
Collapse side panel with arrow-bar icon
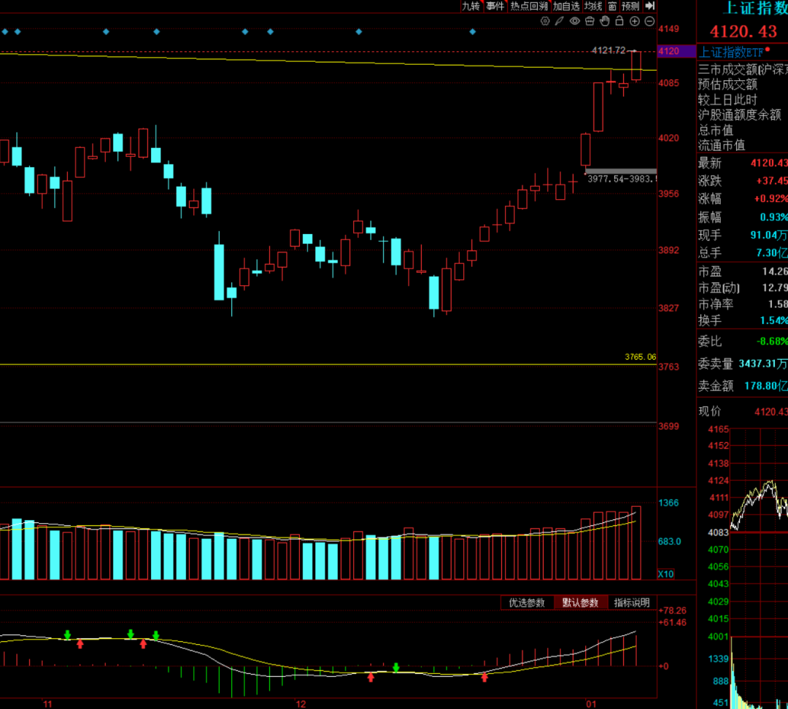[650, 6]
